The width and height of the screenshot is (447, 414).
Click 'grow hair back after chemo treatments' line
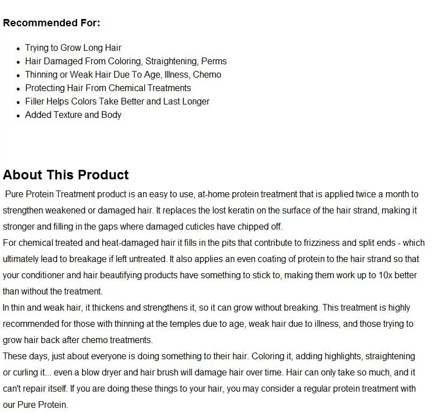78,340
